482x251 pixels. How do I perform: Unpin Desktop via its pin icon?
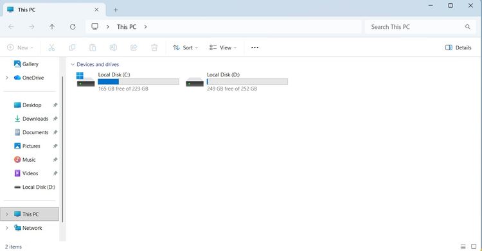55,105
